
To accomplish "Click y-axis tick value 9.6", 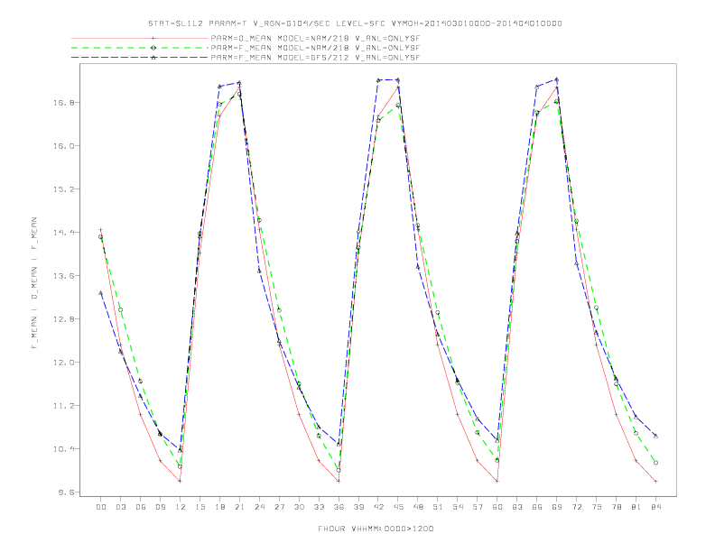I will (65, 492).
